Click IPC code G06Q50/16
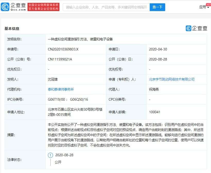Image resolution: width=211 pixels, height=173 pixels. pyautogui.click(x=79, y=99)
